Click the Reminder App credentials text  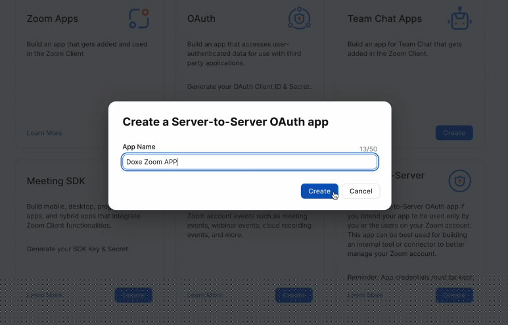[410, 278]
